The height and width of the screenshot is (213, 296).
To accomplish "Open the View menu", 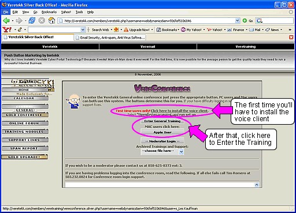I will point(25,12).
